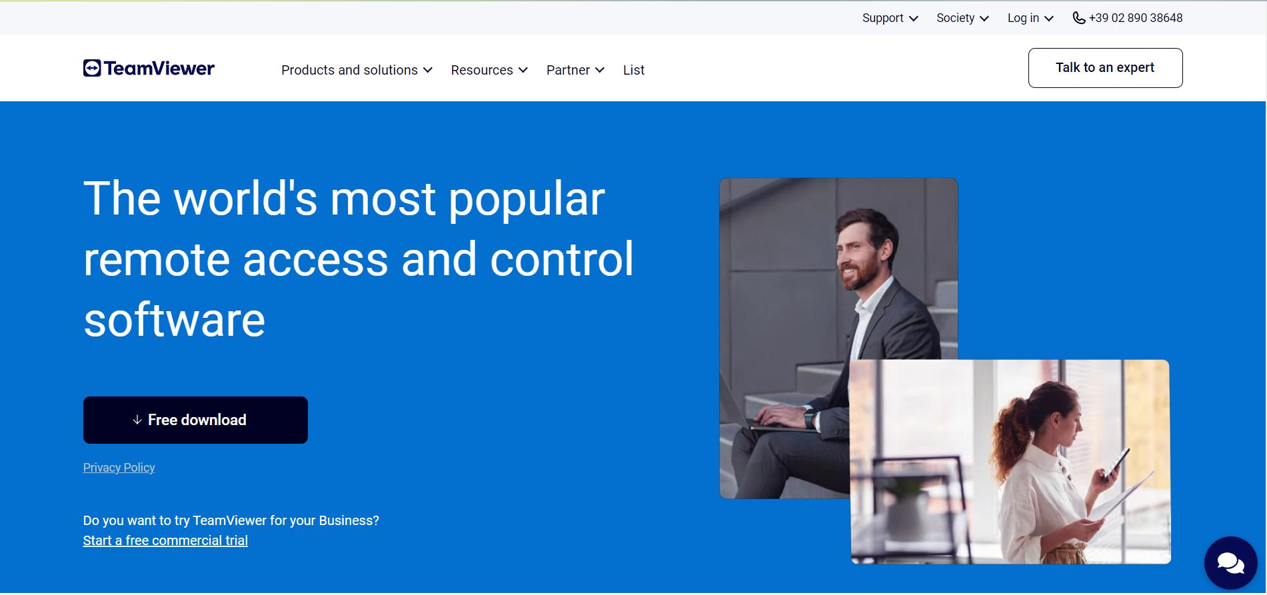
Task: Click the Partner chevron arrow
Action: (600, 71)
